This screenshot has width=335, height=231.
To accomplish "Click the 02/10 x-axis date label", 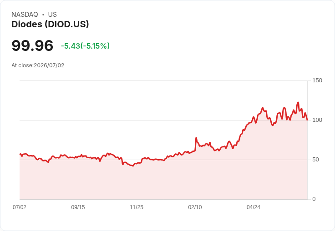I will [x=195, y=207].
